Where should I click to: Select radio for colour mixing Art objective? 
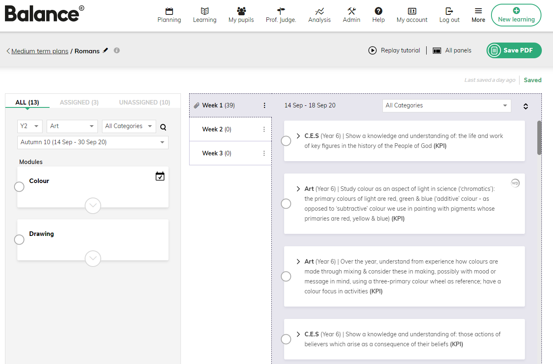tap(286, 276)
